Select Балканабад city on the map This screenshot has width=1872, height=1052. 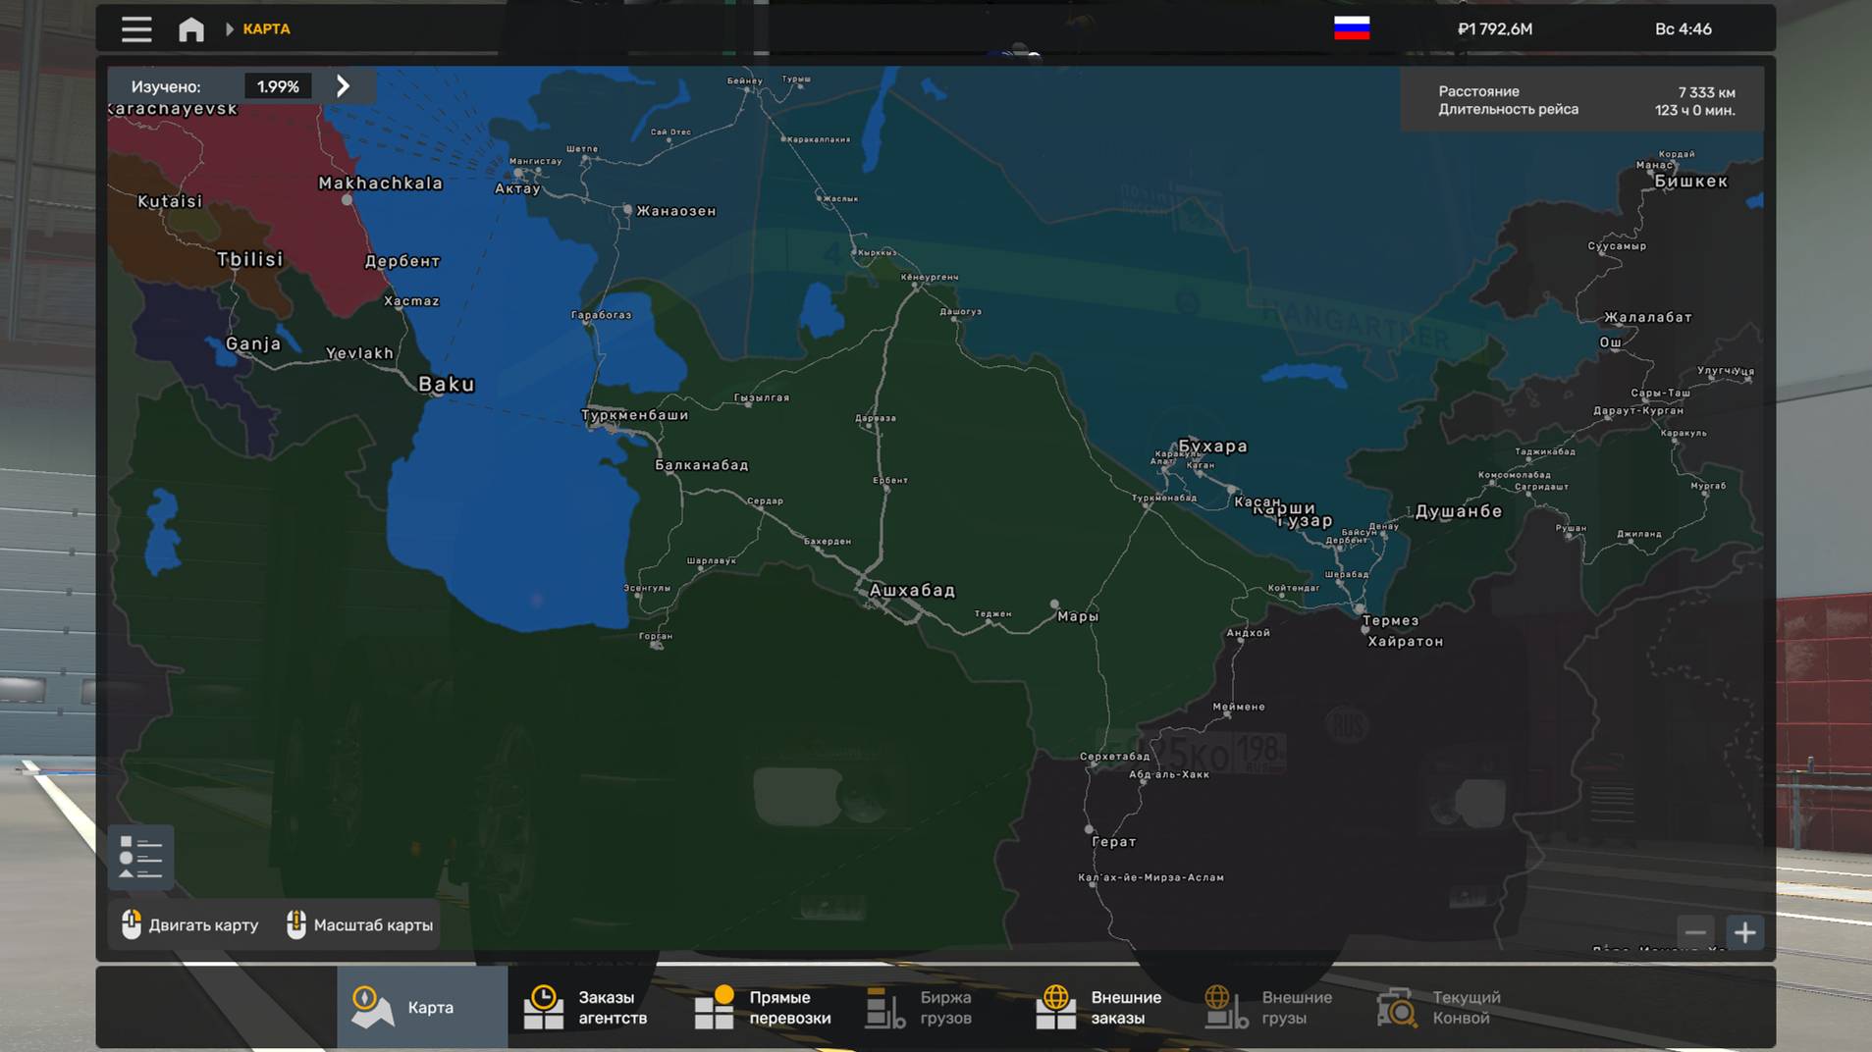click(702, 465)
